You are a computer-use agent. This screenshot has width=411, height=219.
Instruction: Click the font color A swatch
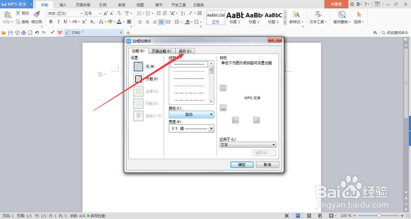119,22
